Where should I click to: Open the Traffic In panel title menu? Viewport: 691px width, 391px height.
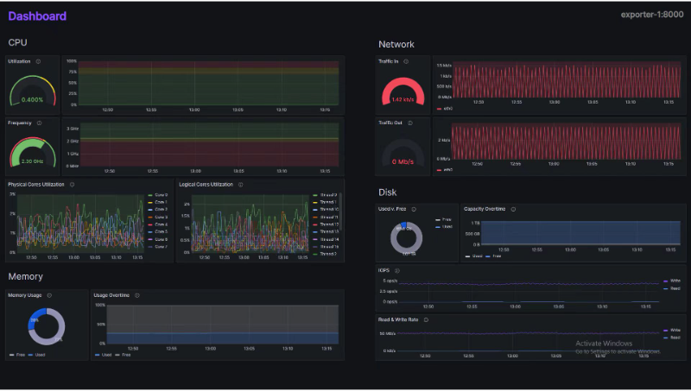click(x=388, y=61)
